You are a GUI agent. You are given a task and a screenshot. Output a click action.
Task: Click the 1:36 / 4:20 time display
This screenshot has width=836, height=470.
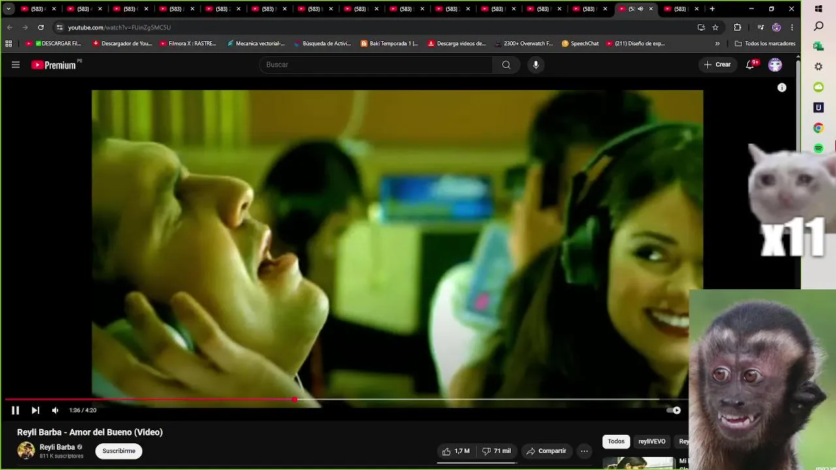point(83,410)
